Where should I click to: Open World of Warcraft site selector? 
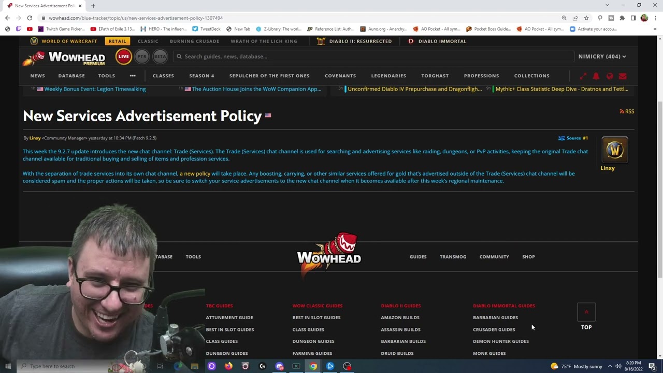click(64, 41)
